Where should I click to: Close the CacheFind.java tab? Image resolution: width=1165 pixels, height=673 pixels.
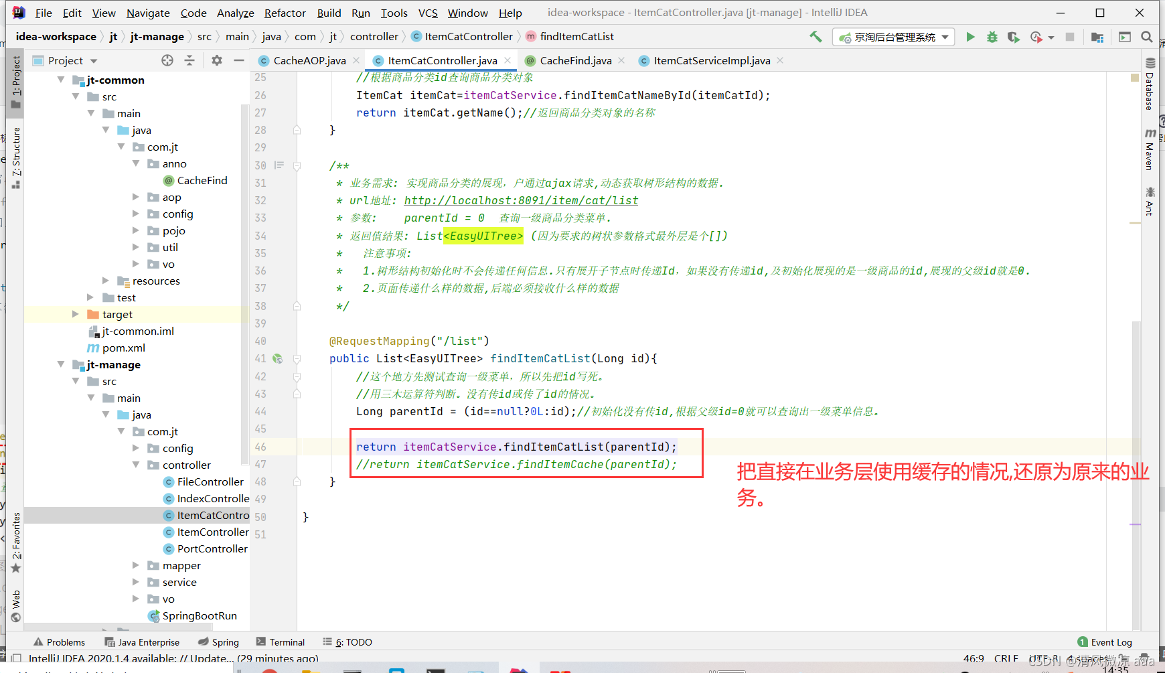coord(621,60)
